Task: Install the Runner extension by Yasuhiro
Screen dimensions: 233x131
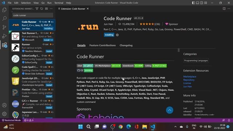Action: coord(49,51)
